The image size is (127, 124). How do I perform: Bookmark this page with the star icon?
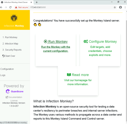point(115,7)
